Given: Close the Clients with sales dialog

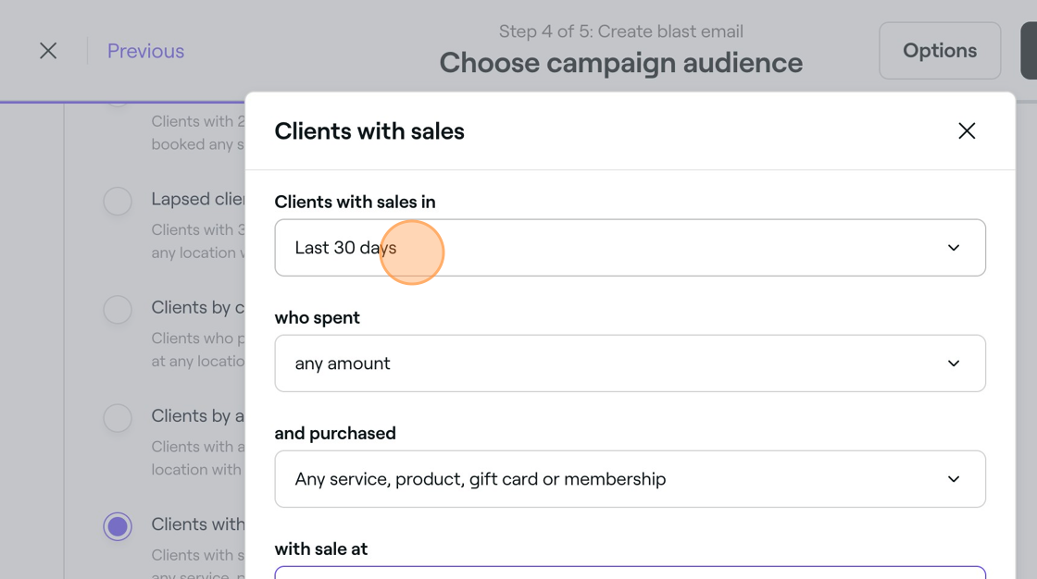Looking at the screenshot, I should point(967,131).
